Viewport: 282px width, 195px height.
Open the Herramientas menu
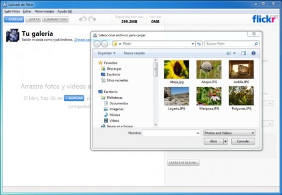tap(44, 11)
